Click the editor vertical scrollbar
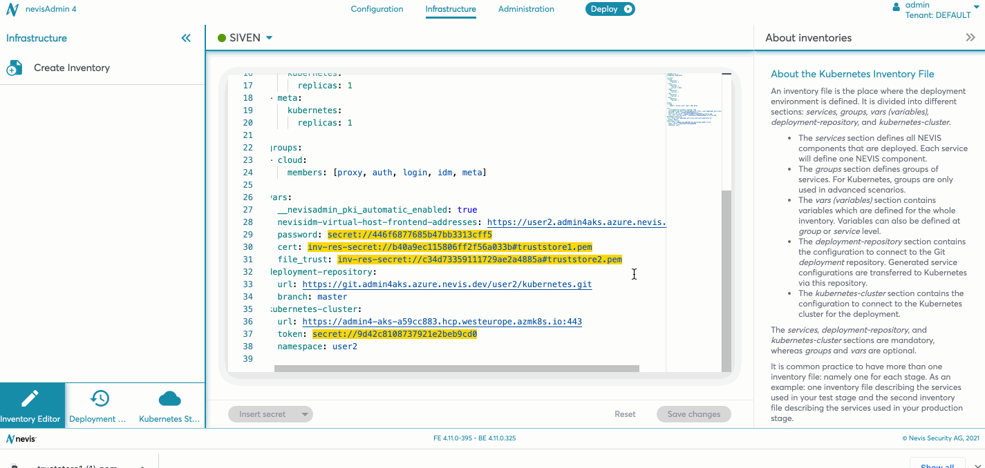985x468 pixels. (x=726, y=282)
